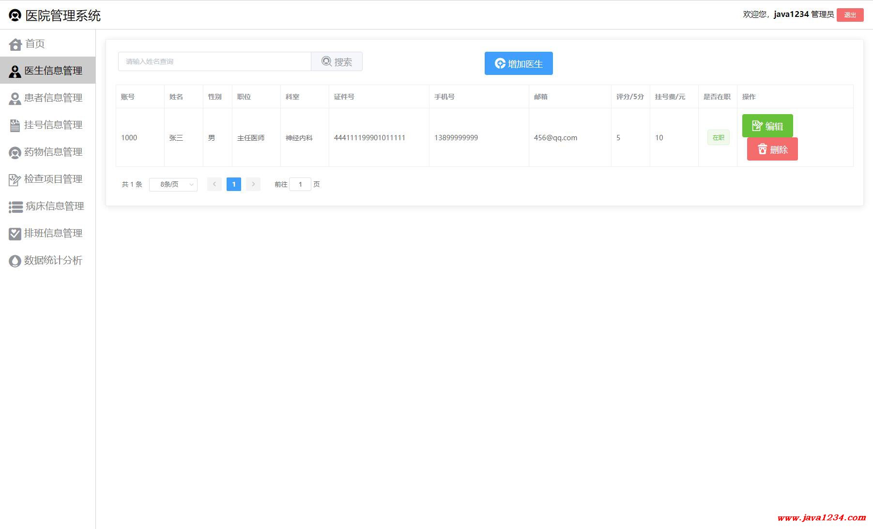Select page 1 in pagination
Image resolution: width=873 pixels, height=529 pixels.
click(x=234, y=184)
